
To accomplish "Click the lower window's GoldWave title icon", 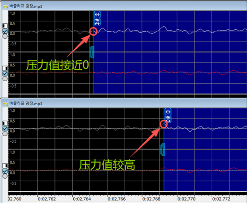I will (5, 104).
